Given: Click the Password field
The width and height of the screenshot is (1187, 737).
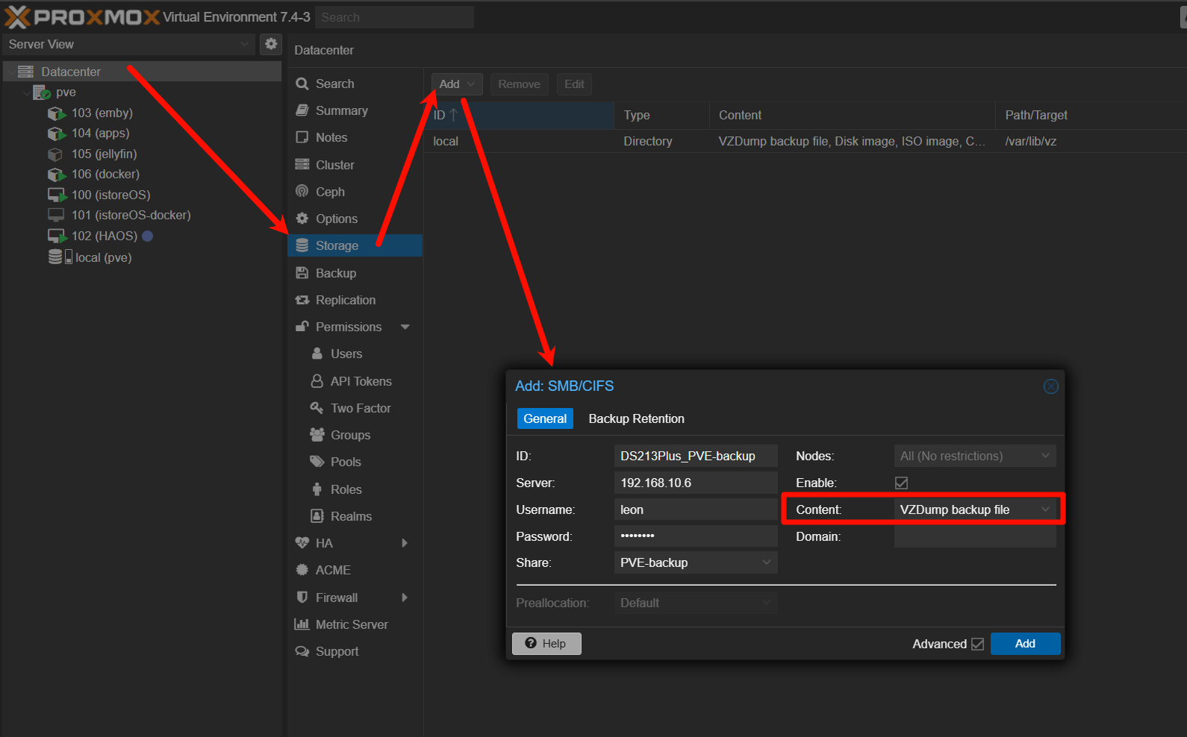Looking at the screenshot, I should [696, 536].
